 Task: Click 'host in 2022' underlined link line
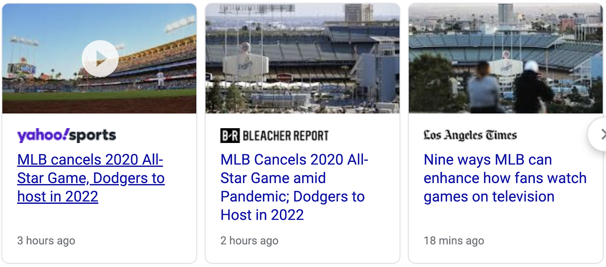click(58, 197)
